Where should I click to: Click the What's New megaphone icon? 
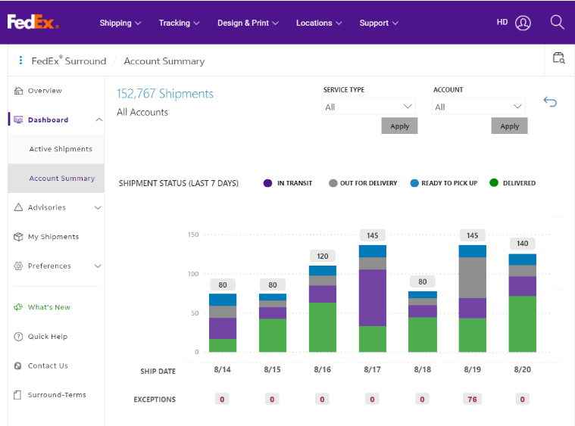(18, 307)
